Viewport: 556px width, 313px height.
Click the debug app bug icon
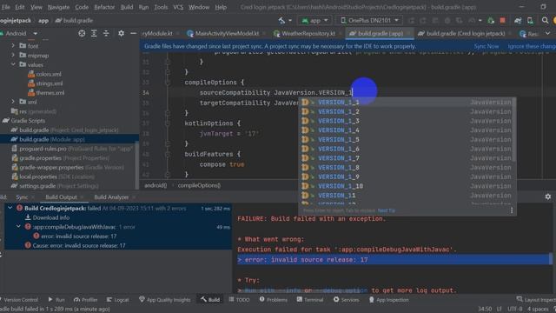point(491,21)
